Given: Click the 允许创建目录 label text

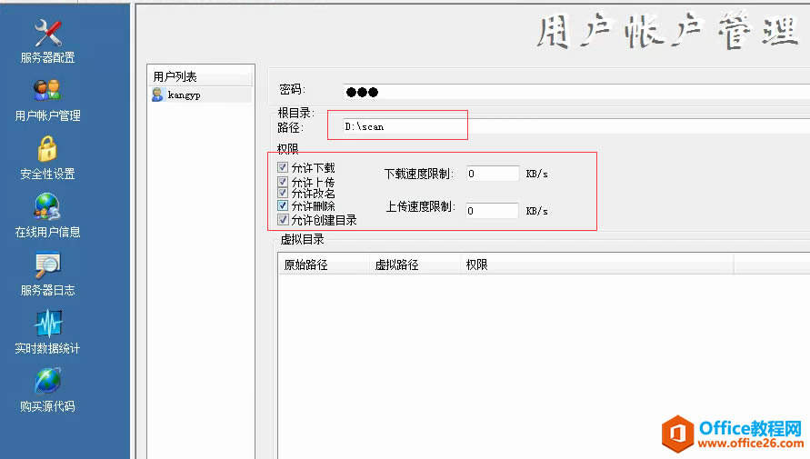Looking at the screenshot, I should [324, 221].
